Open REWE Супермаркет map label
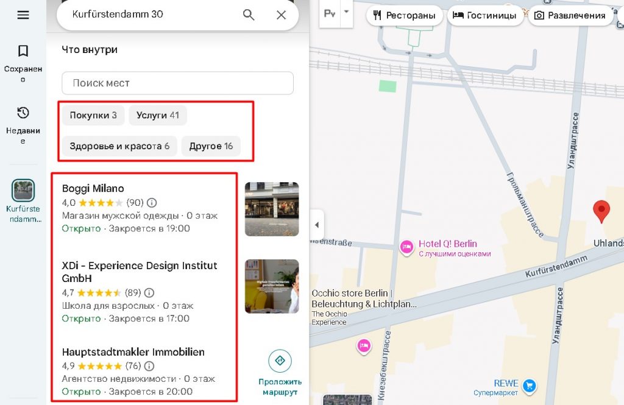Screen dimensions: 624x405 click(x=496, y=387)
